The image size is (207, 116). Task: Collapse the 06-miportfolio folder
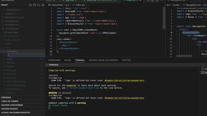point(2,36)
